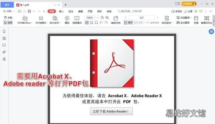Click the undo arrow
Image resolution: width=215 pixels, height=124 pixels.
click(34, 11)
